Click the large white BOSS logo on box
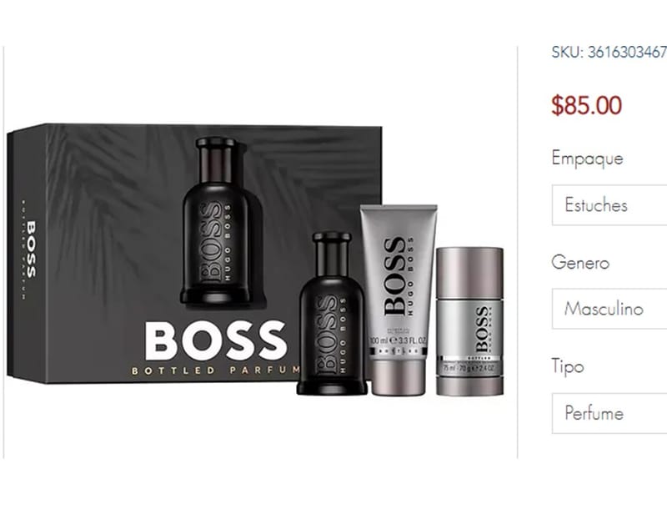The image size is (667, 509). [215, 341]
